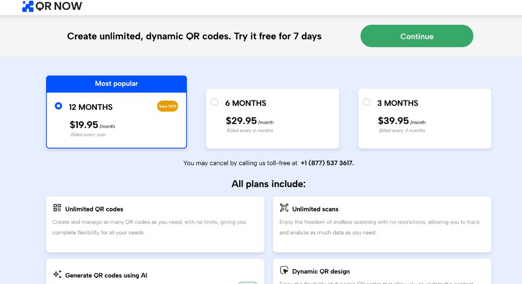522x284 pixels.
Task: Click the Dynamic QR design icon
Action: pyautogui.click(x=284, y=270)
